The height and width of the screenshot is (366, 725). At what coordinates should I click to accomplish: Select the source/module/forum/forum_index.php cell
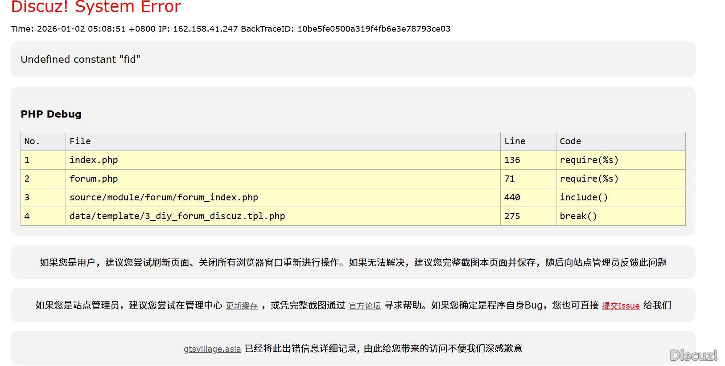(x=164, y=197)
